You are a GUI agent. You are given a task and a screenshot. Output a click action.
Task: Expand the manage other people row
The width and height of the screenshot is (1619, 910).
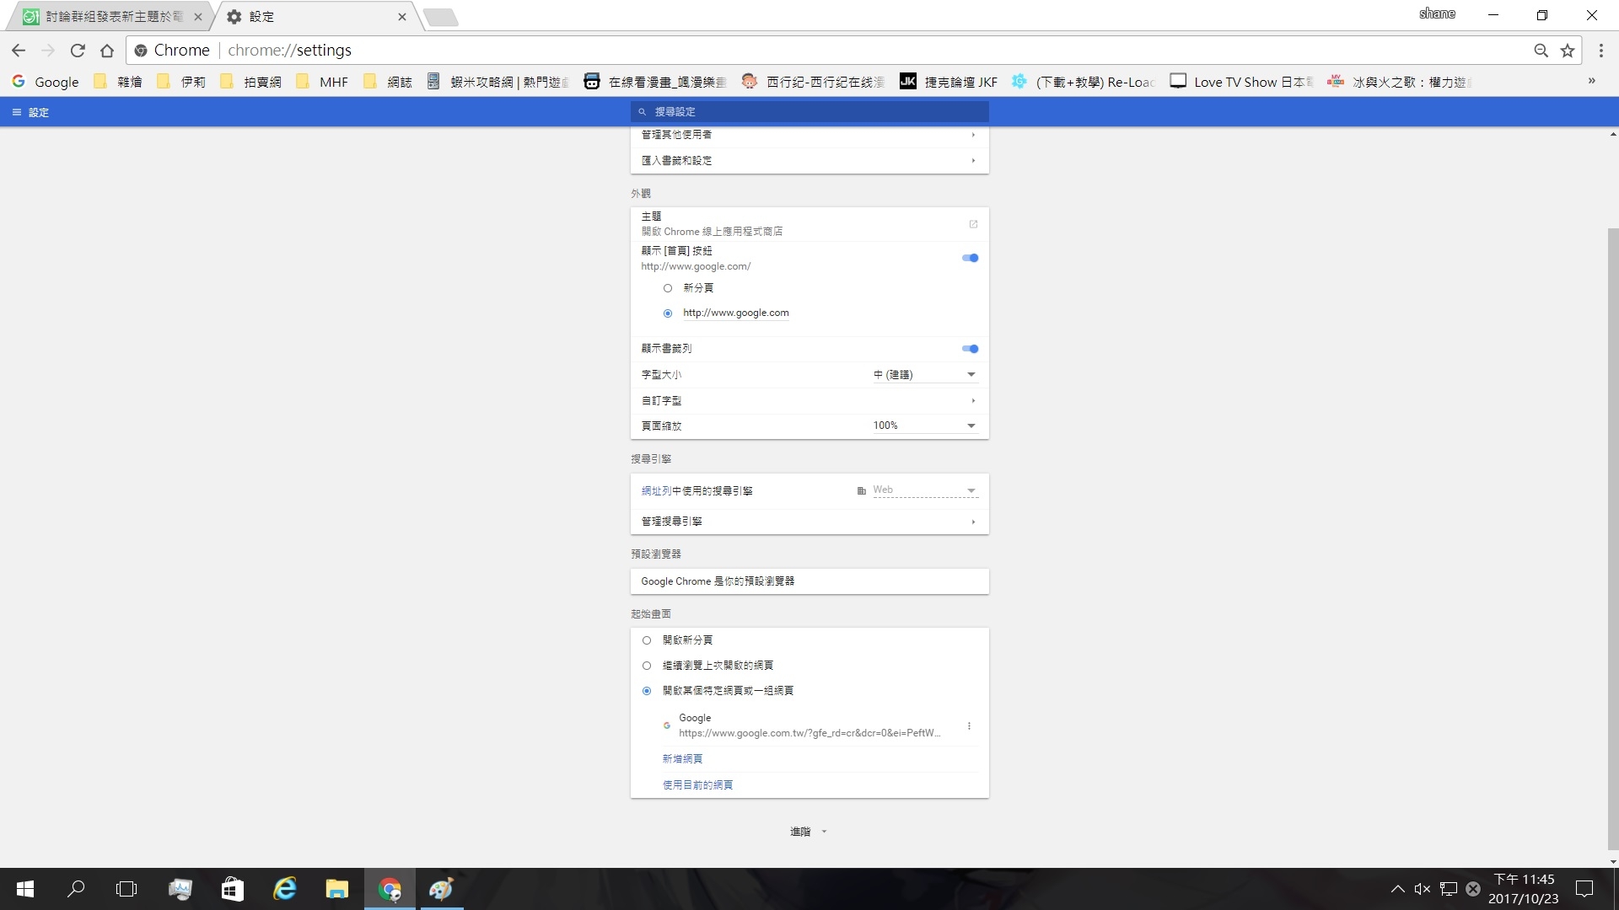tap(809, 135)
